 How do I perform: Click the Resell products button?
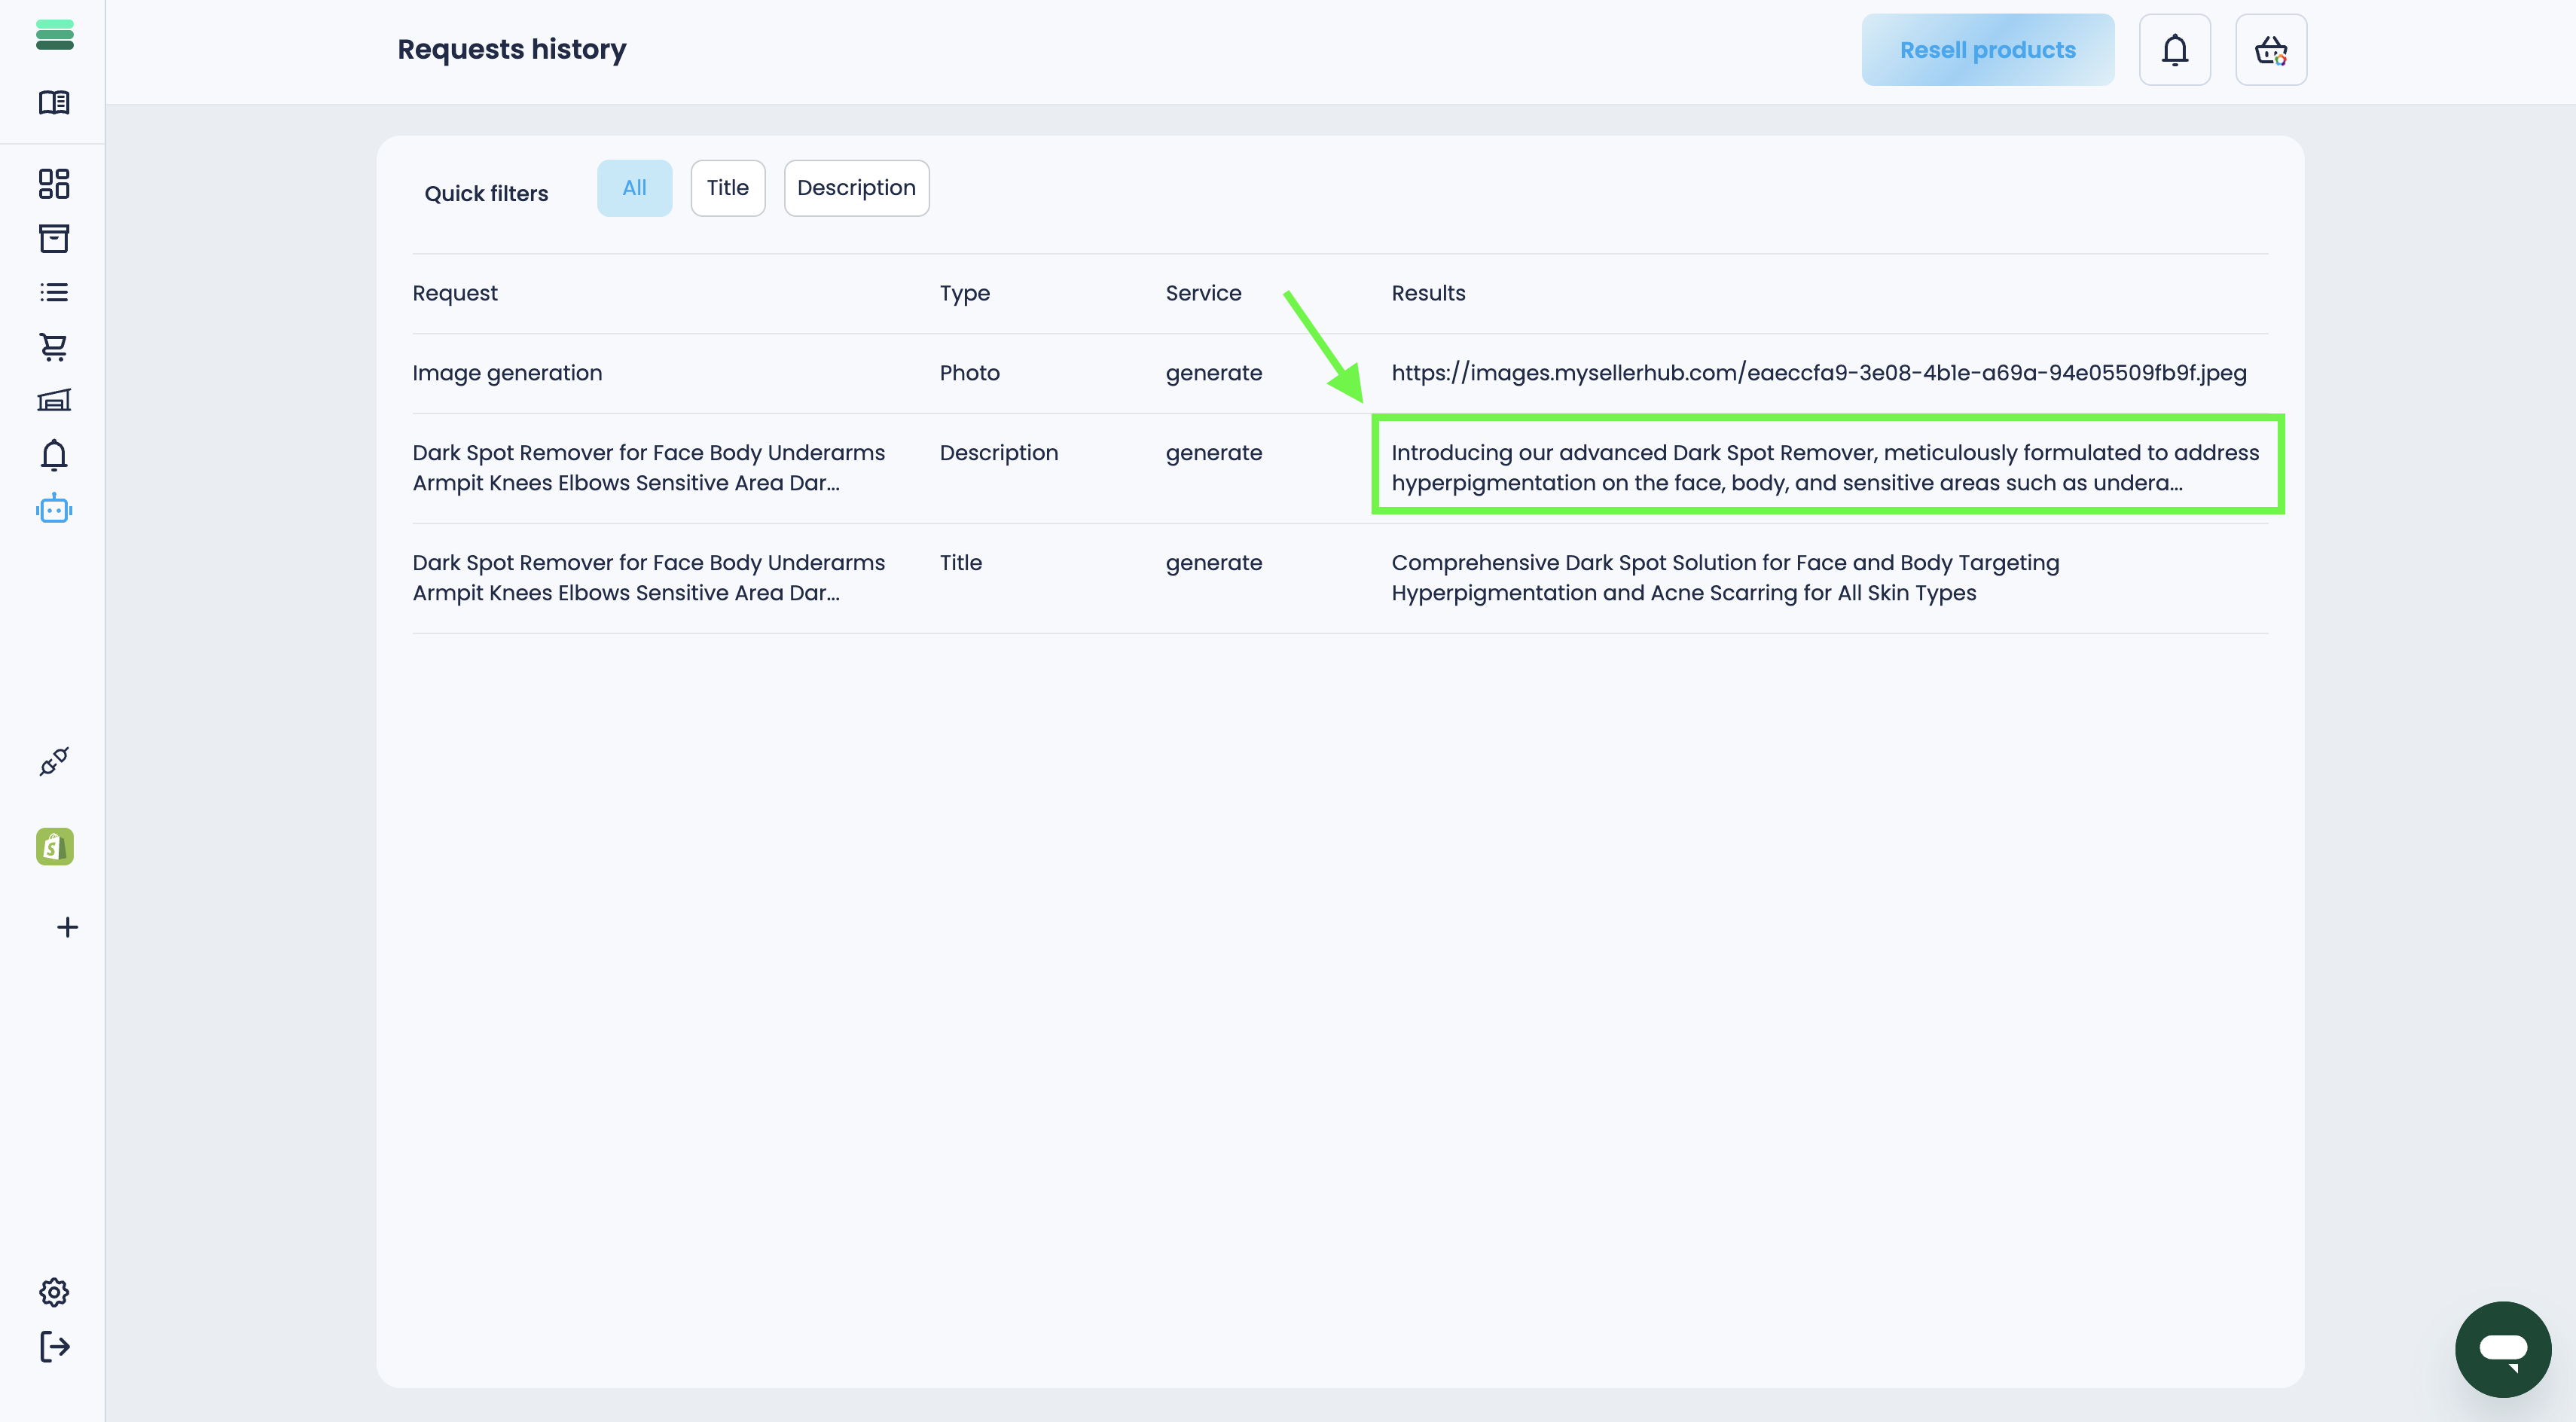pyautogui.click(x=1987, y=50)
